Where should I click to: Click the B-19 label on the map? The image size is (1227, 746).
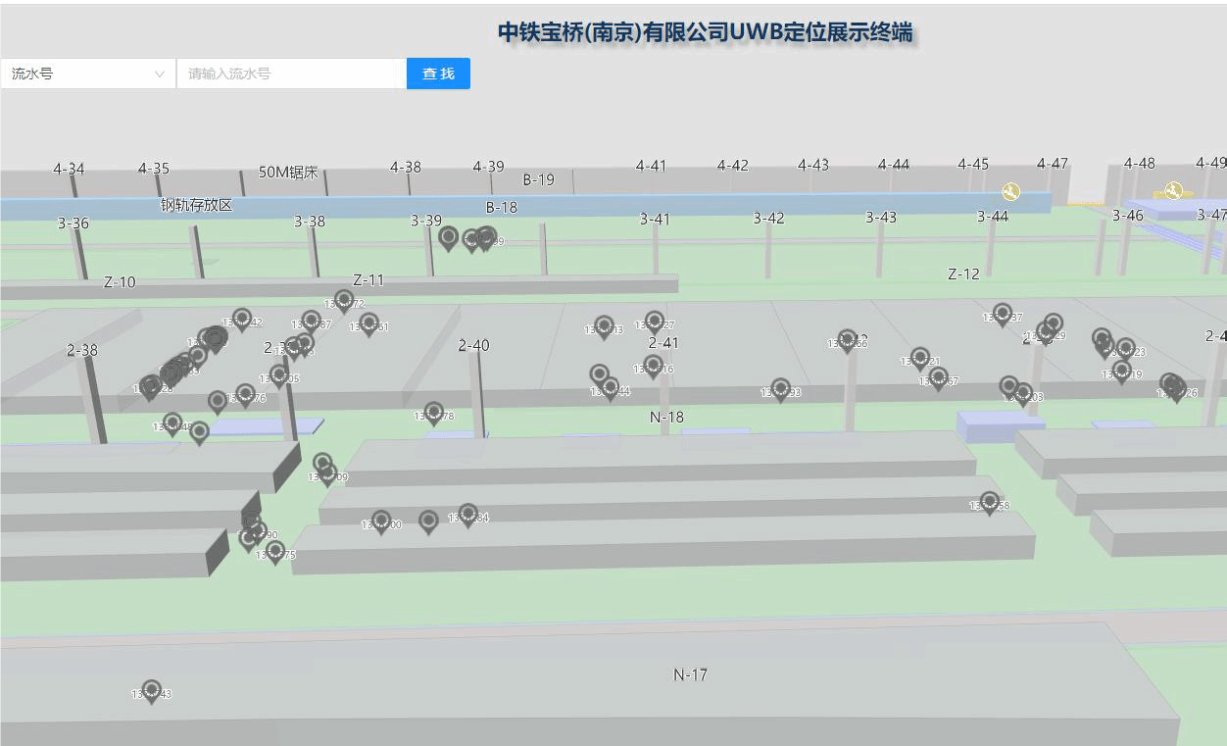pos(538,180)
